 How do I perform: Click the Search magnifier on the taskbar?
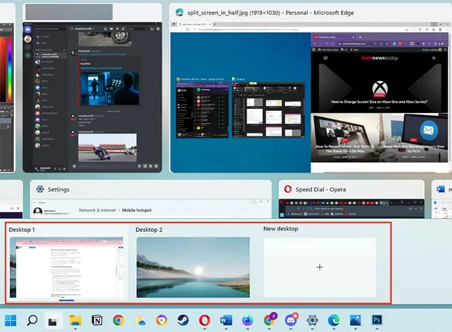tap(32, 320)
